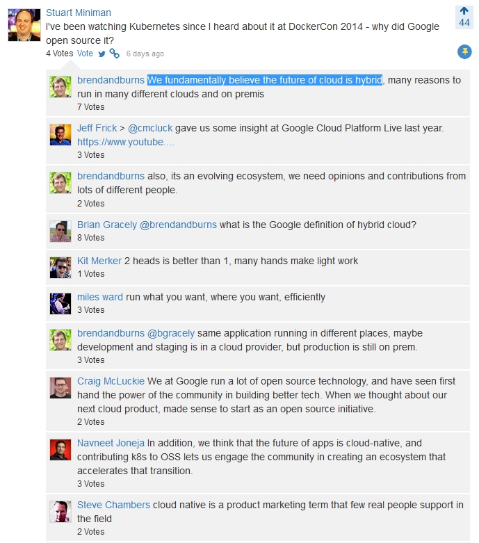The width and height of the screenshot is (479, 543).
Task: Click the 44 vote count badge
Action: (464, 22)
